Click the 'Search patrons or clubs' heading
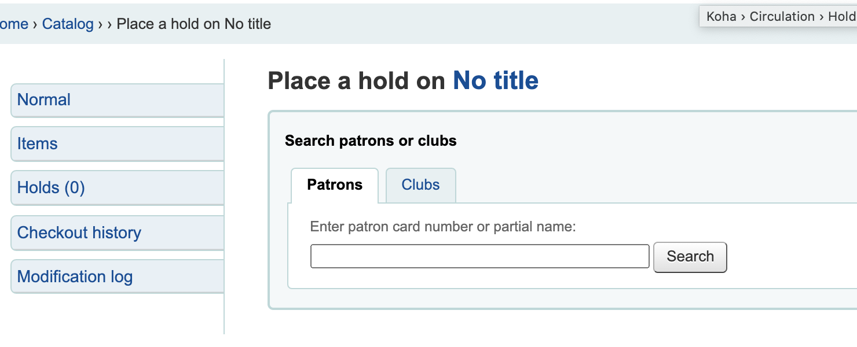The width and height of the screenshot is (857, 347). (371, 141)
